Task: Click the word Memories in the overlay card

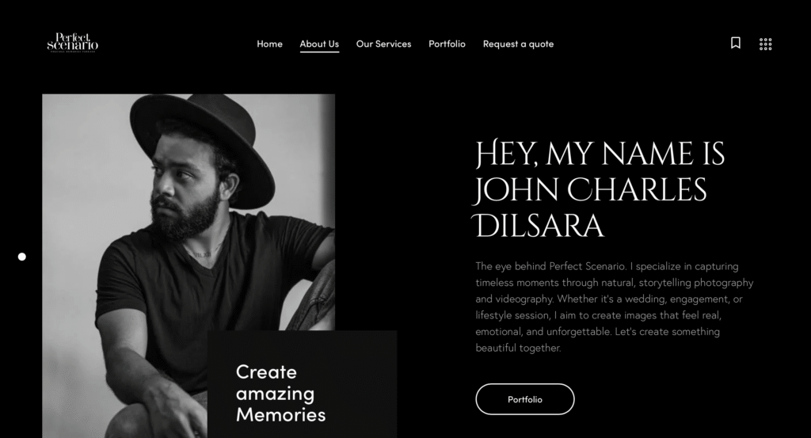Action: [x=281, y=415]
